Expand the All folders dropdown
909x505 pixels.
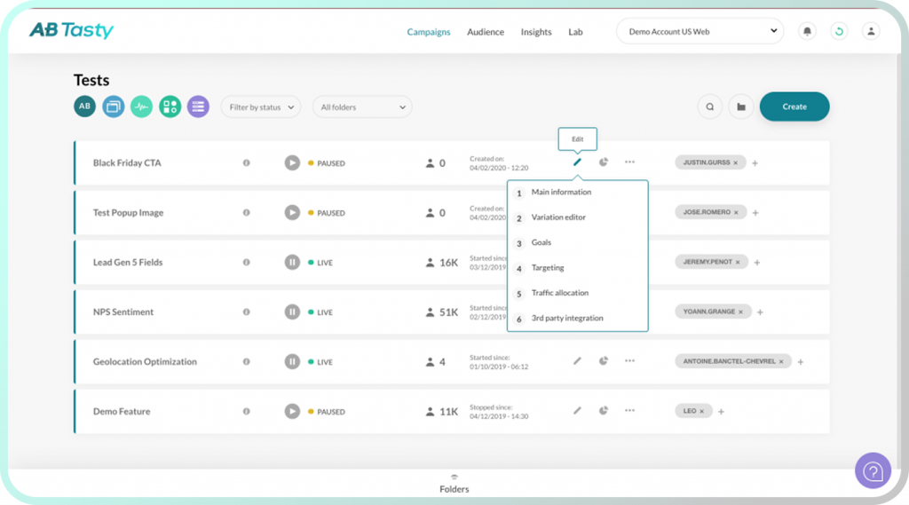point(362,107)
